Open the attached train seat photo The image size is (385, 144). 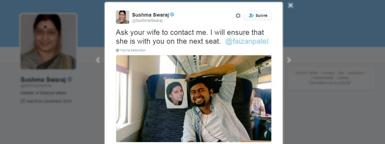pos(193,99)
